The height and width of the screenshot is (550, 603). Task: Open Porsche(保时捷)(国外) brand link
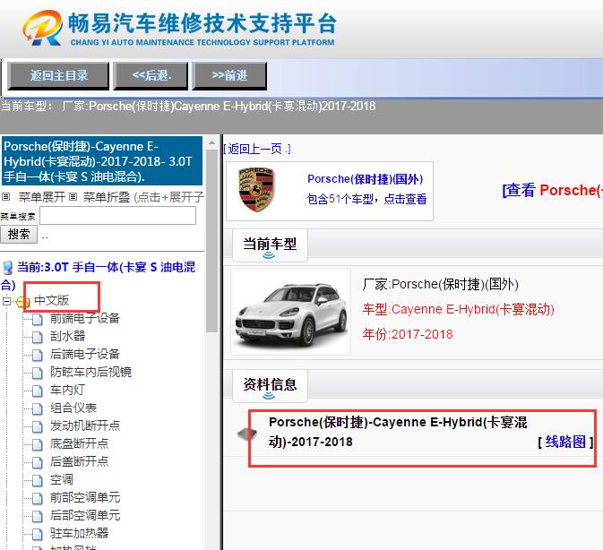[x=365, y=179]
